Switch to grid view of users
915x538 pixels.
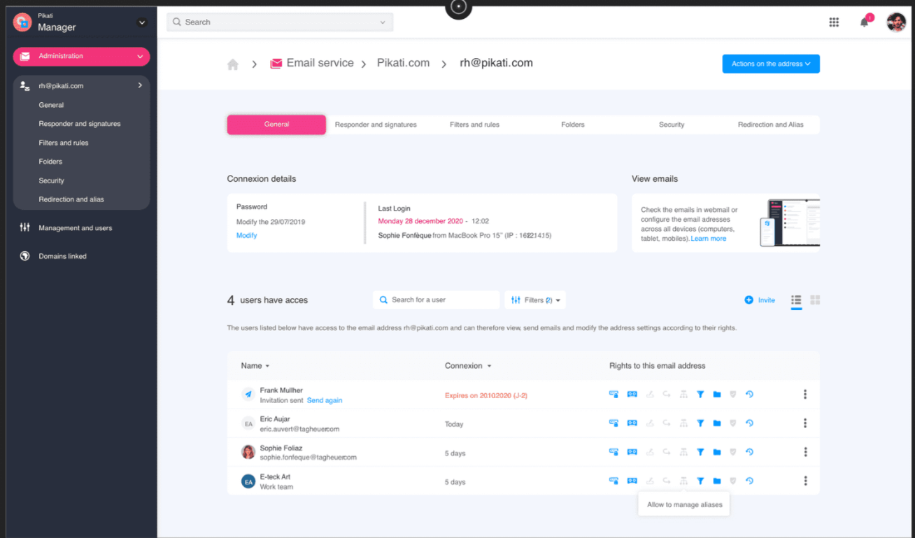tap(815, 300)
